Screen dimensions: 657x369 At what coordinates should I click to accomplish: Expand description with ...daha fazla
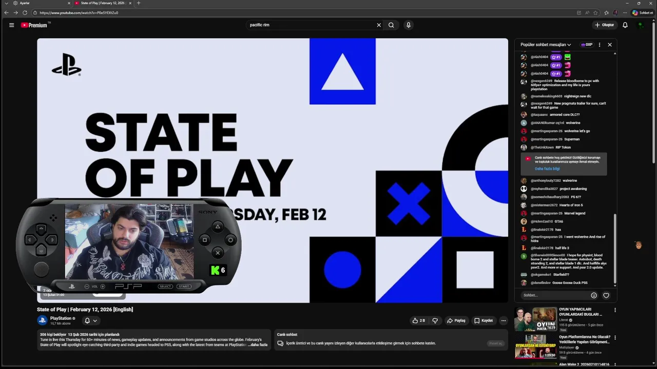pyautogui.click(x=258, y=345)
